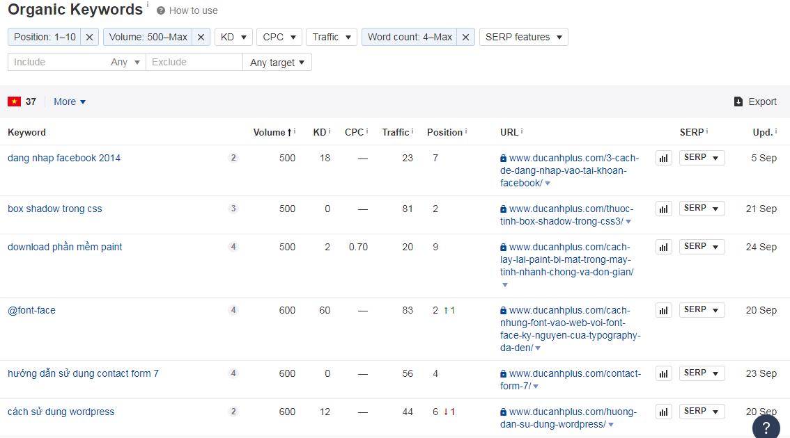This screenshot has height=438, width=790.
Task: Sort table by Traffic column header
Action: click(396, 132)
